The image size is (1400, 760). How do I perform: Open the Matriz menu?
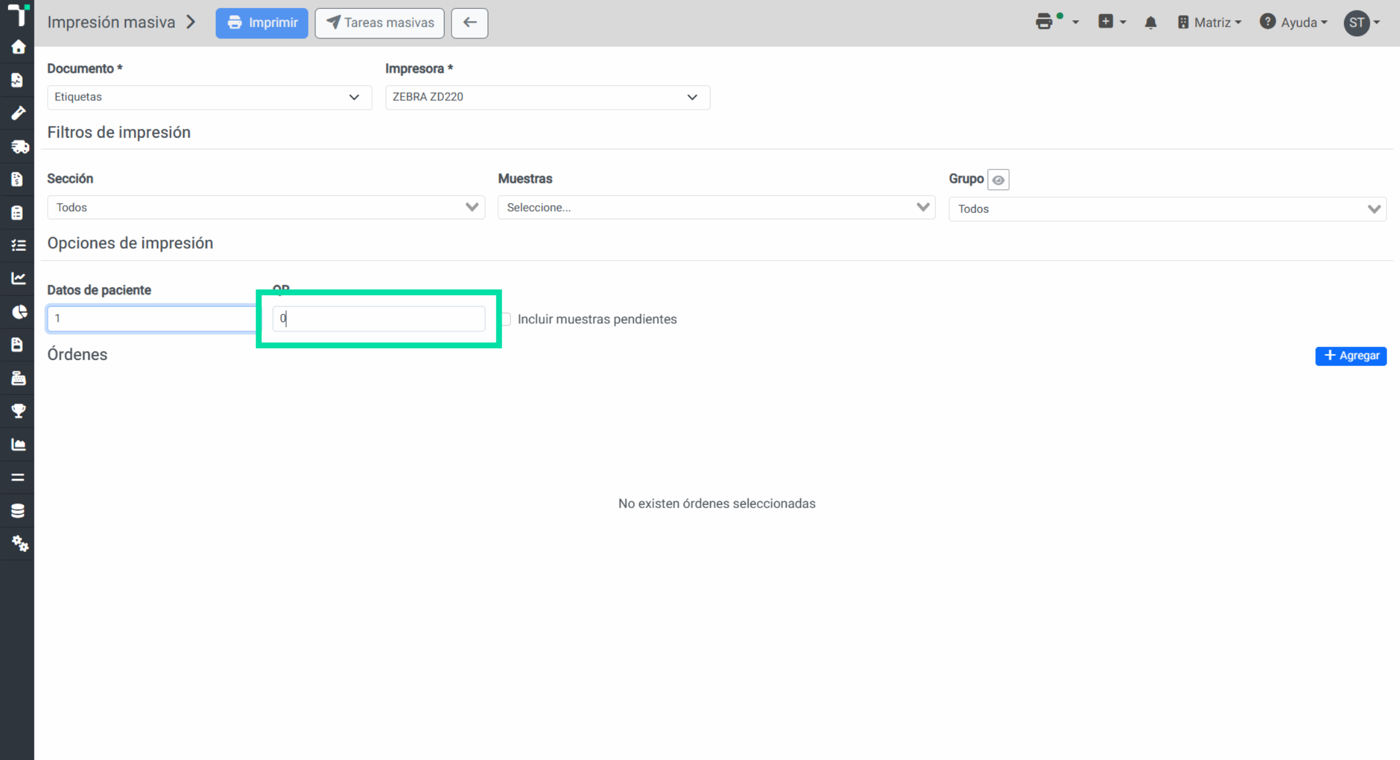point(1209,23)
